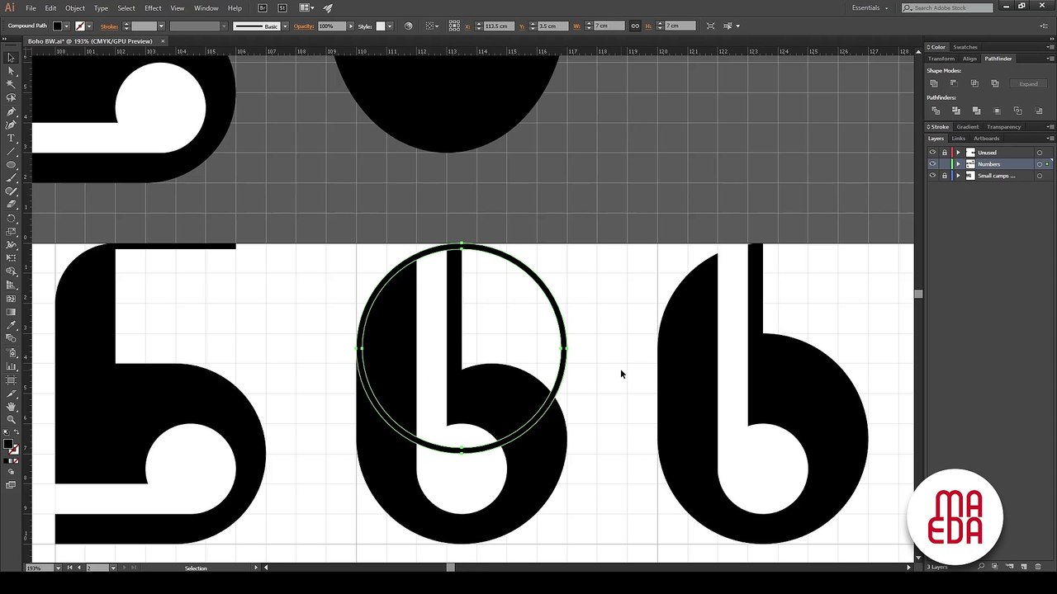The height and width of the screenshot is (594, 1057).
Task: Expand the Numbers layer contents
Action: pyautogui.click(x=959, y=164)
